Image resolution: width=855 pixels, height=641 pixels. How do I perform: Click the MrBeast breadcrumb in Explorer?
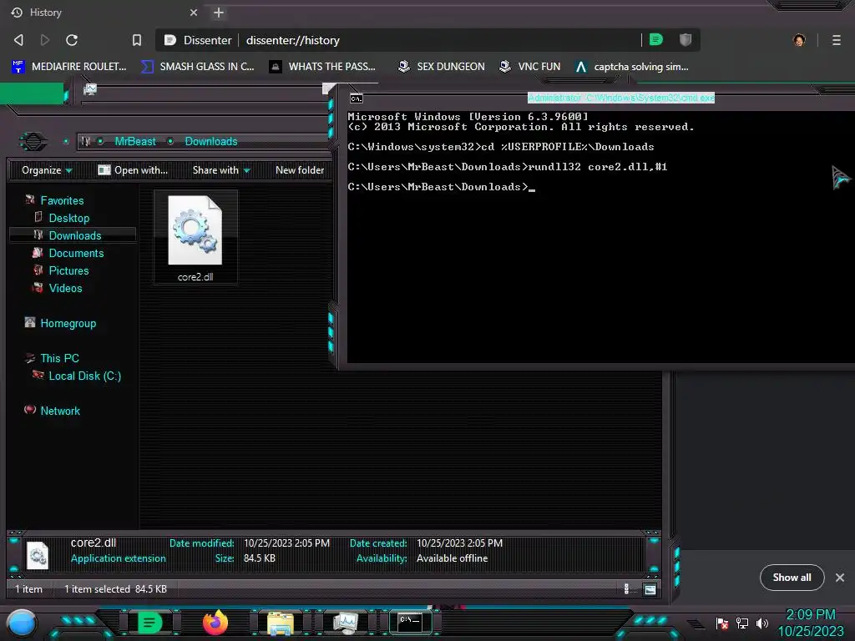point(135,141)
